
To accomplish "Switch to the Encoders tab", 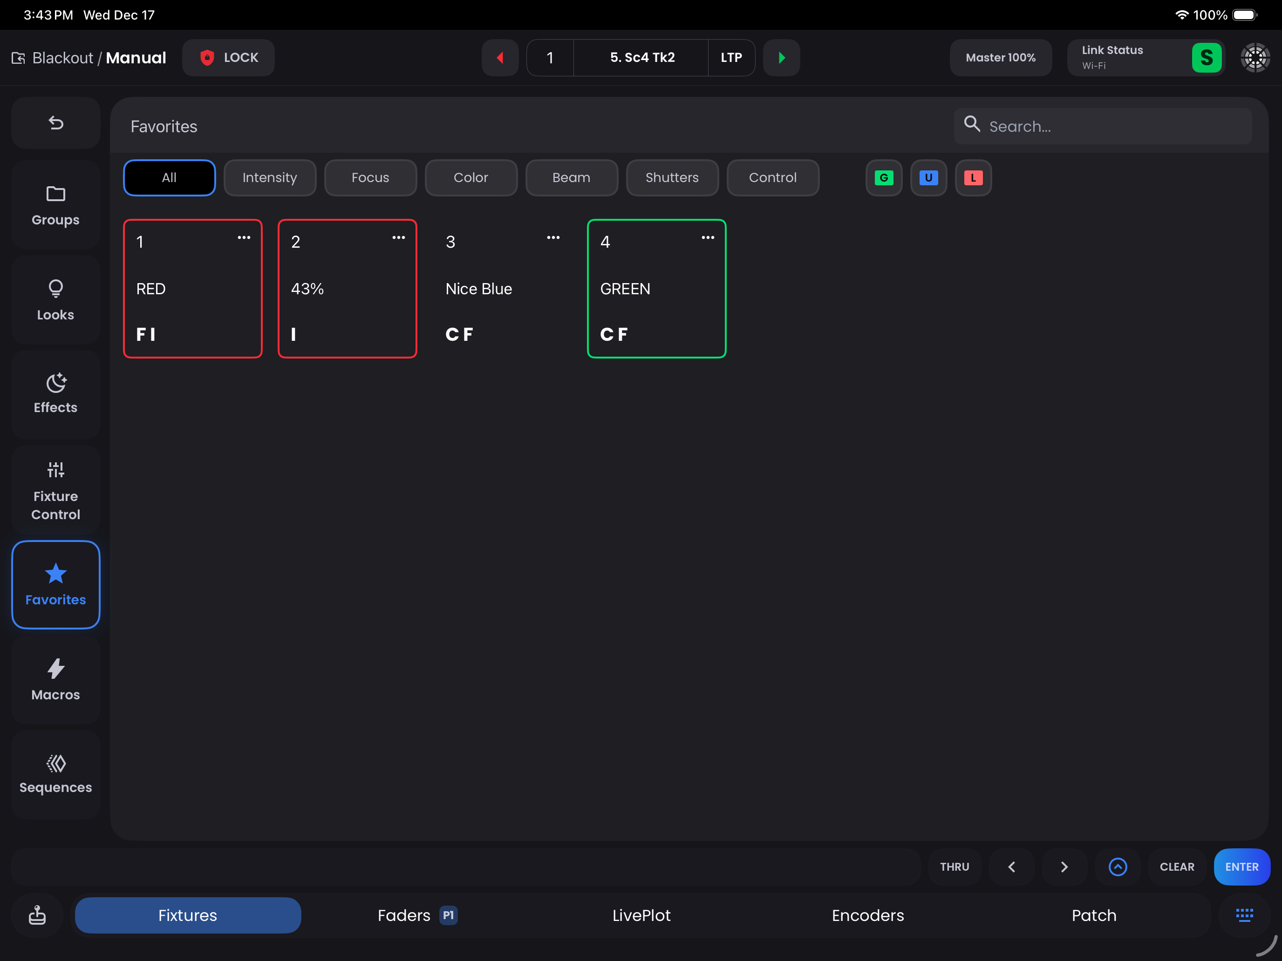I will coord(867,915).
